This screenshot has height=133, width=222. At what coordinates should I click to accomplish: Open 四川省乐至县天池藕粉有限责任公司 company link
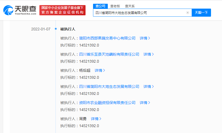click(x=109, y=54)
